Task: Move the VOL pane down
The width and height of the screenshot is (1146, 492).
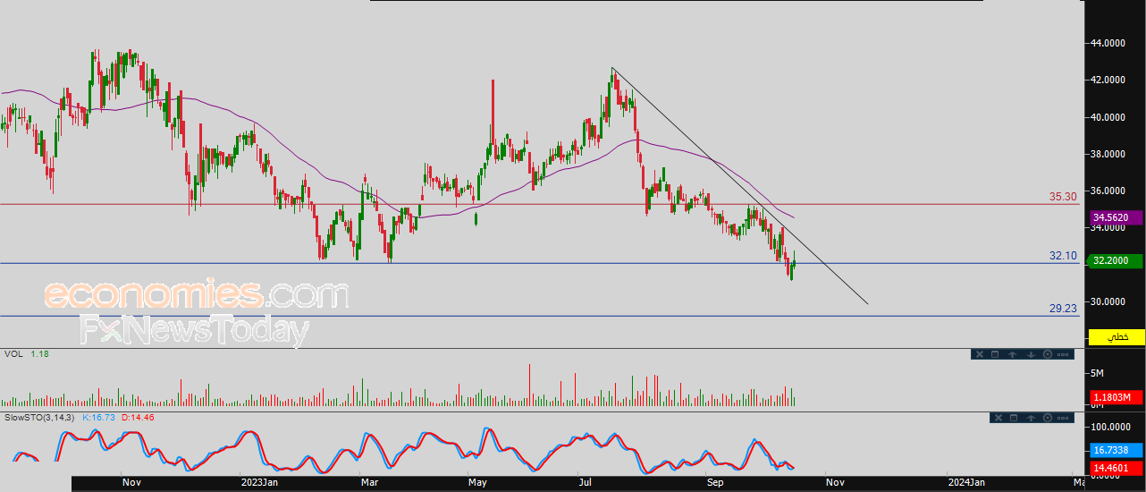Action: click(x=1031, y=354)
